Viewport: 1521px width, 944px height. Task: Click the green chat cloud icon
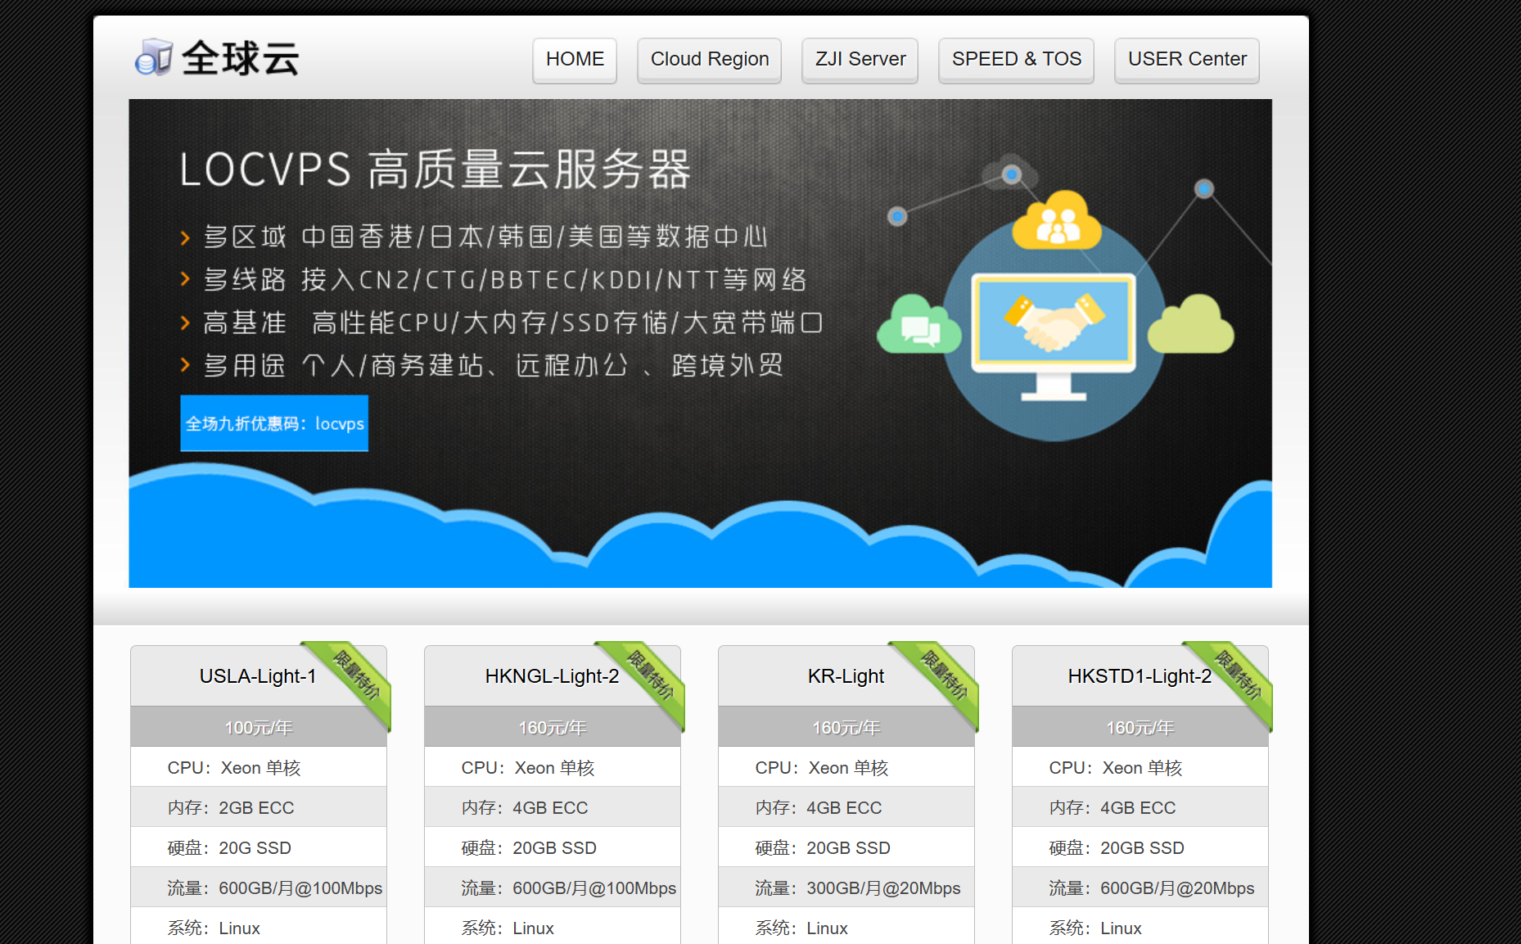(x=918, y=326)
